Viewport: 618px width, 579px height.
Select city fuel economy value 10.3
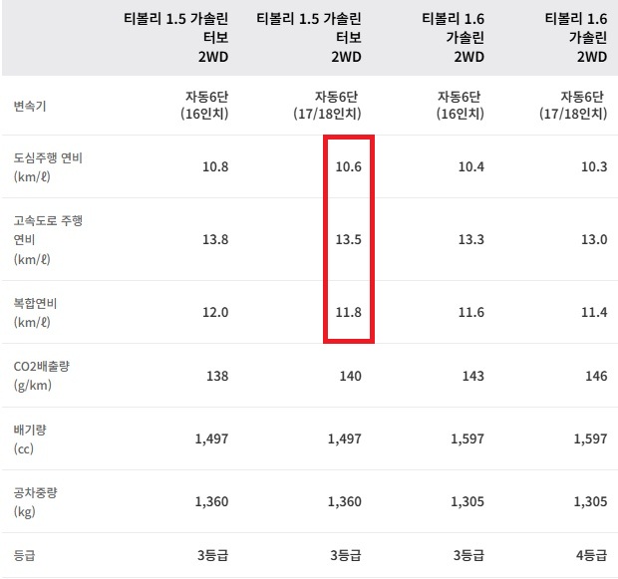tap(594, 166)
